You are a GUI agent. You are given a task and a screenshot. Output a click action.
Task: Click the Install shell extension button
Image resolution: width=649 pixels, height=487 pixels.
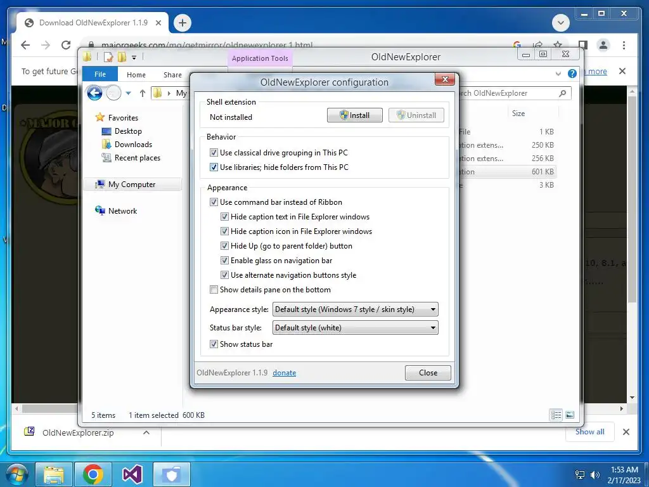[355, 115]
